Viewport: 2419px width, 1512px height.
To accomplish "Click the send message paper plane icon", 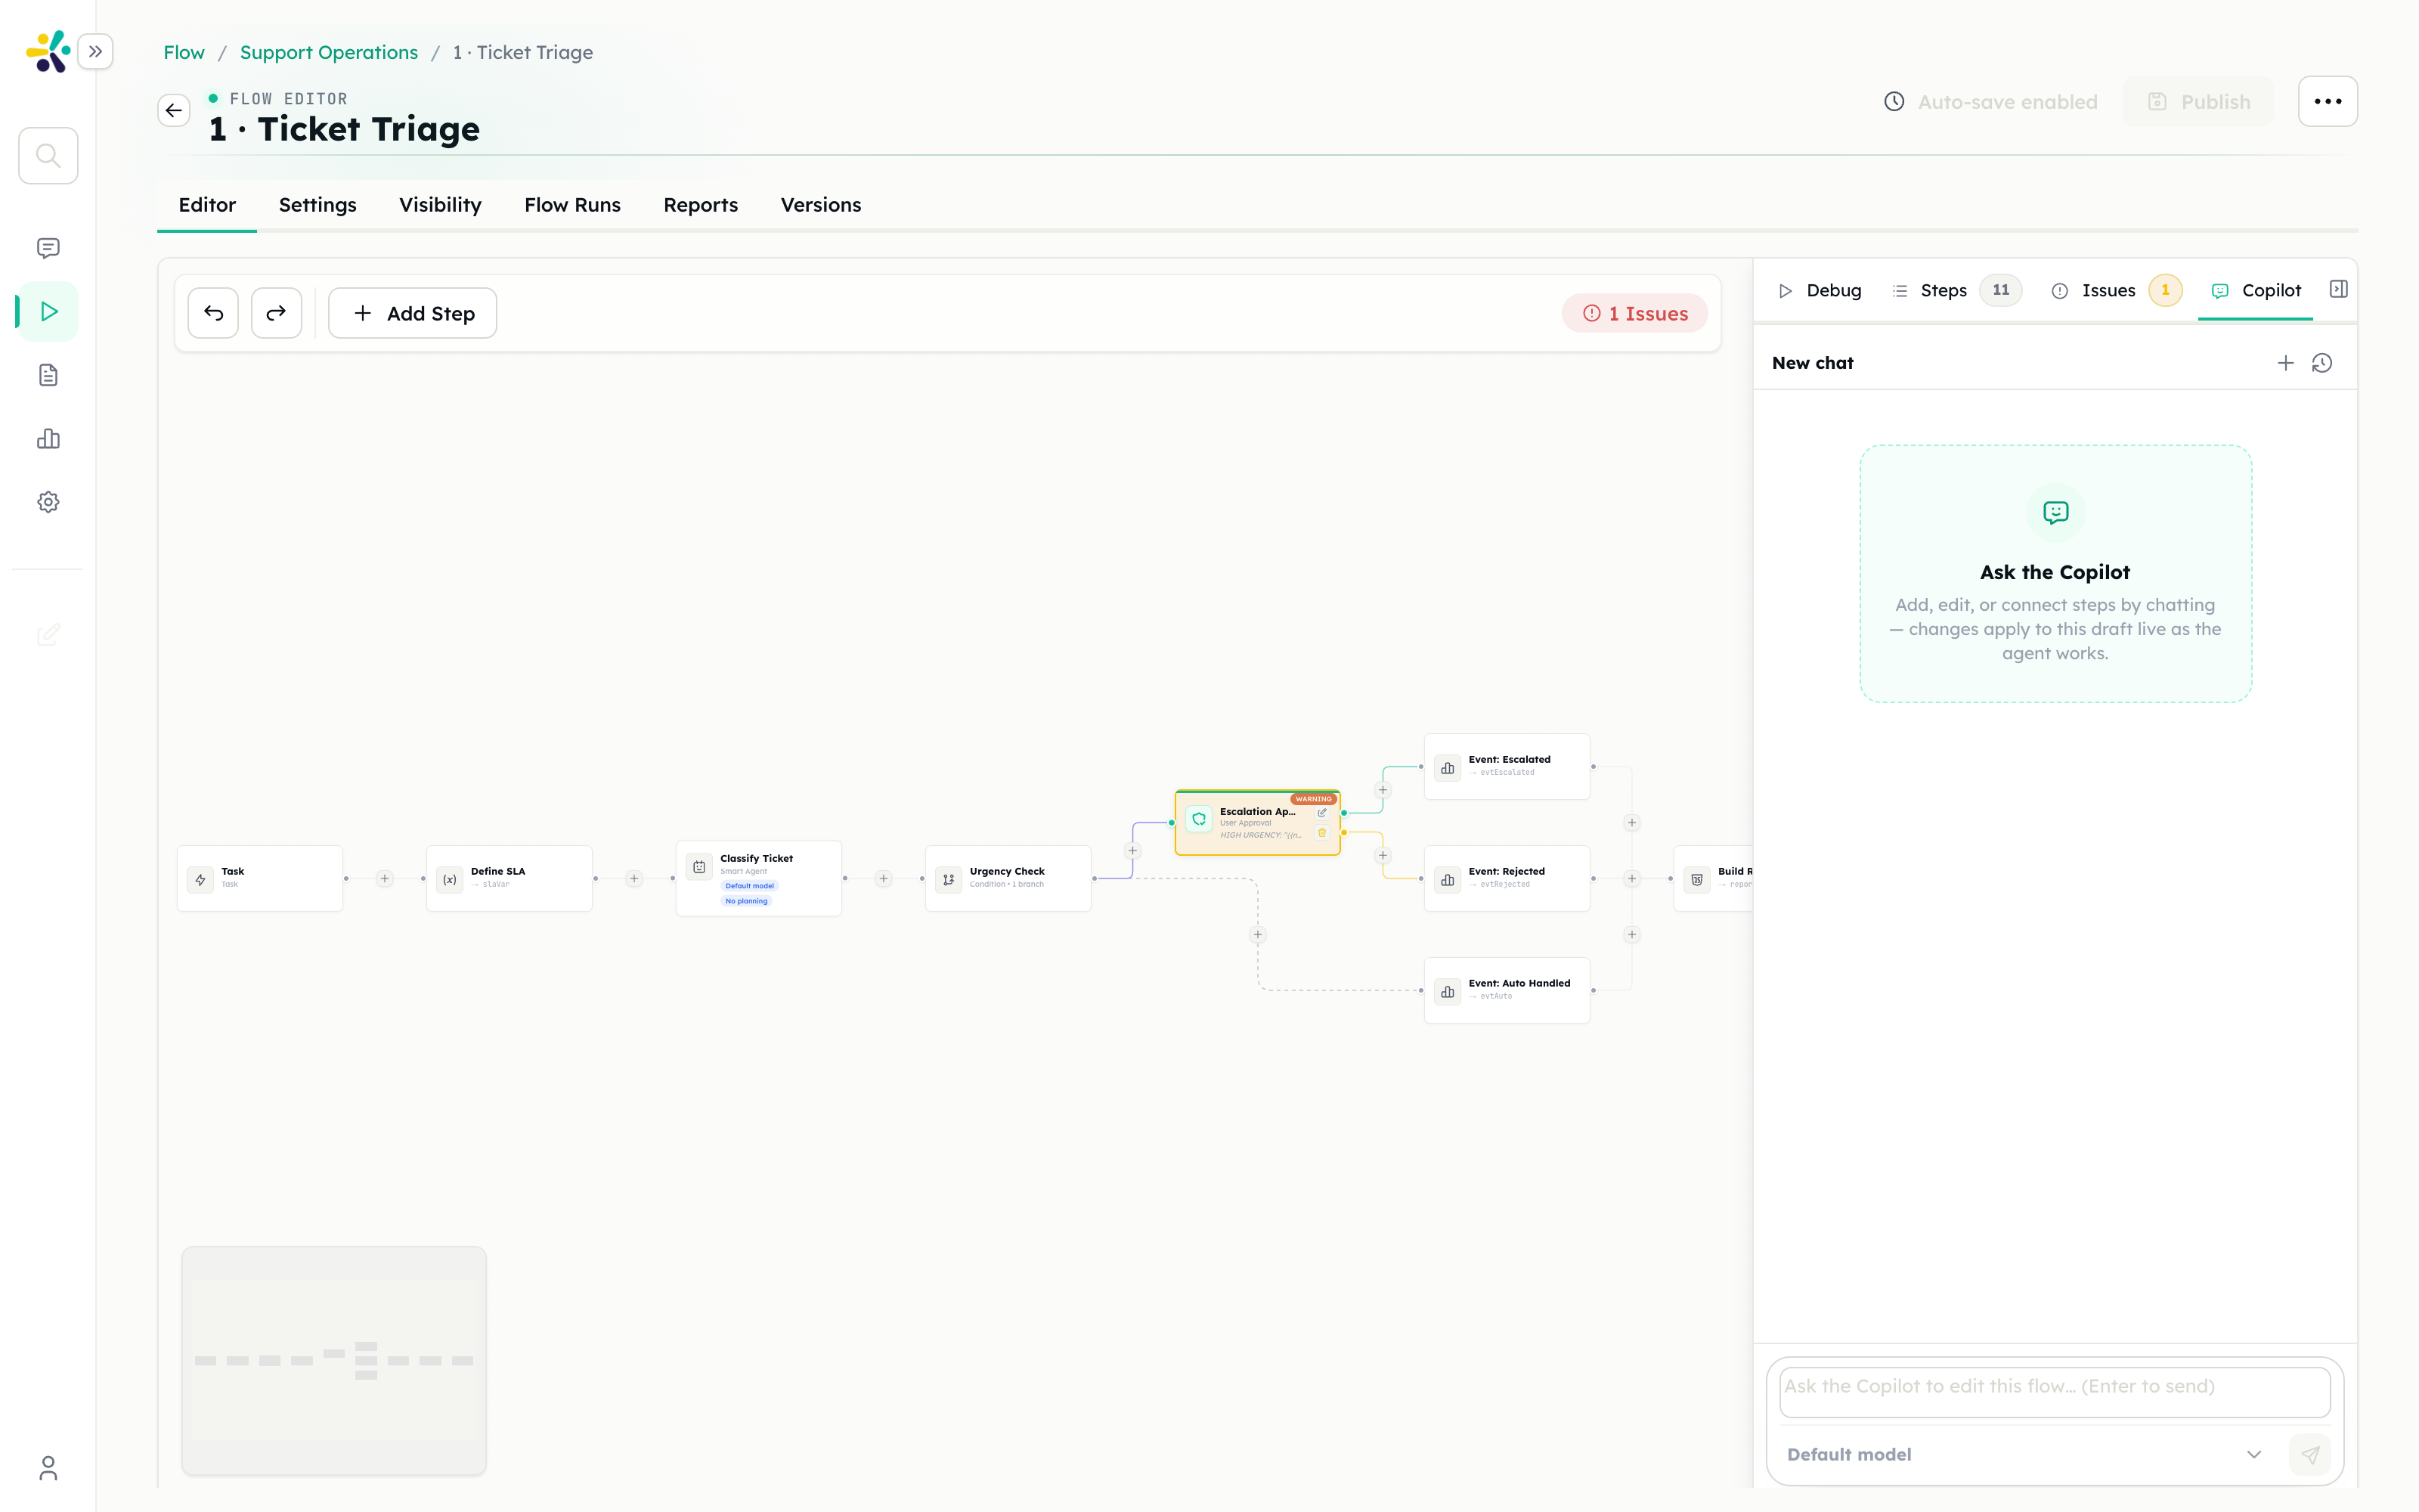I will pos(2309,1454).
